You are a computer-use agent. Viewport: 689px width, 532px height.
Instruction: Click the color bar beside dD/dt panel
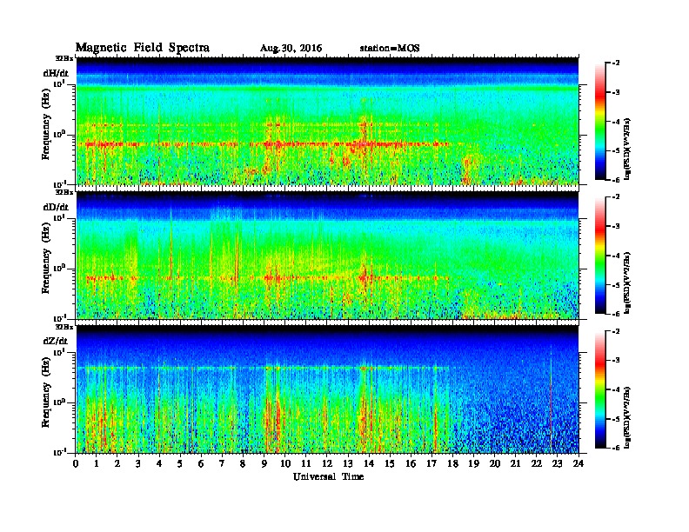click(x=600, y=256)
